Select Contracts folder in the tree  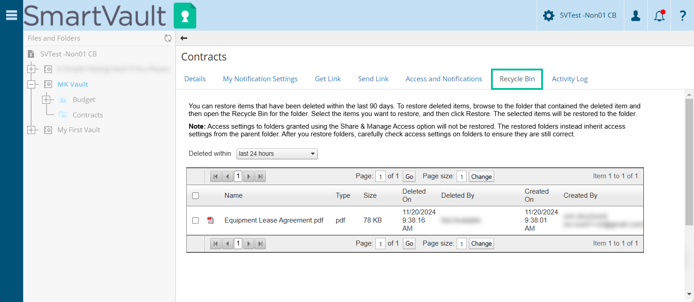[88, 115]
